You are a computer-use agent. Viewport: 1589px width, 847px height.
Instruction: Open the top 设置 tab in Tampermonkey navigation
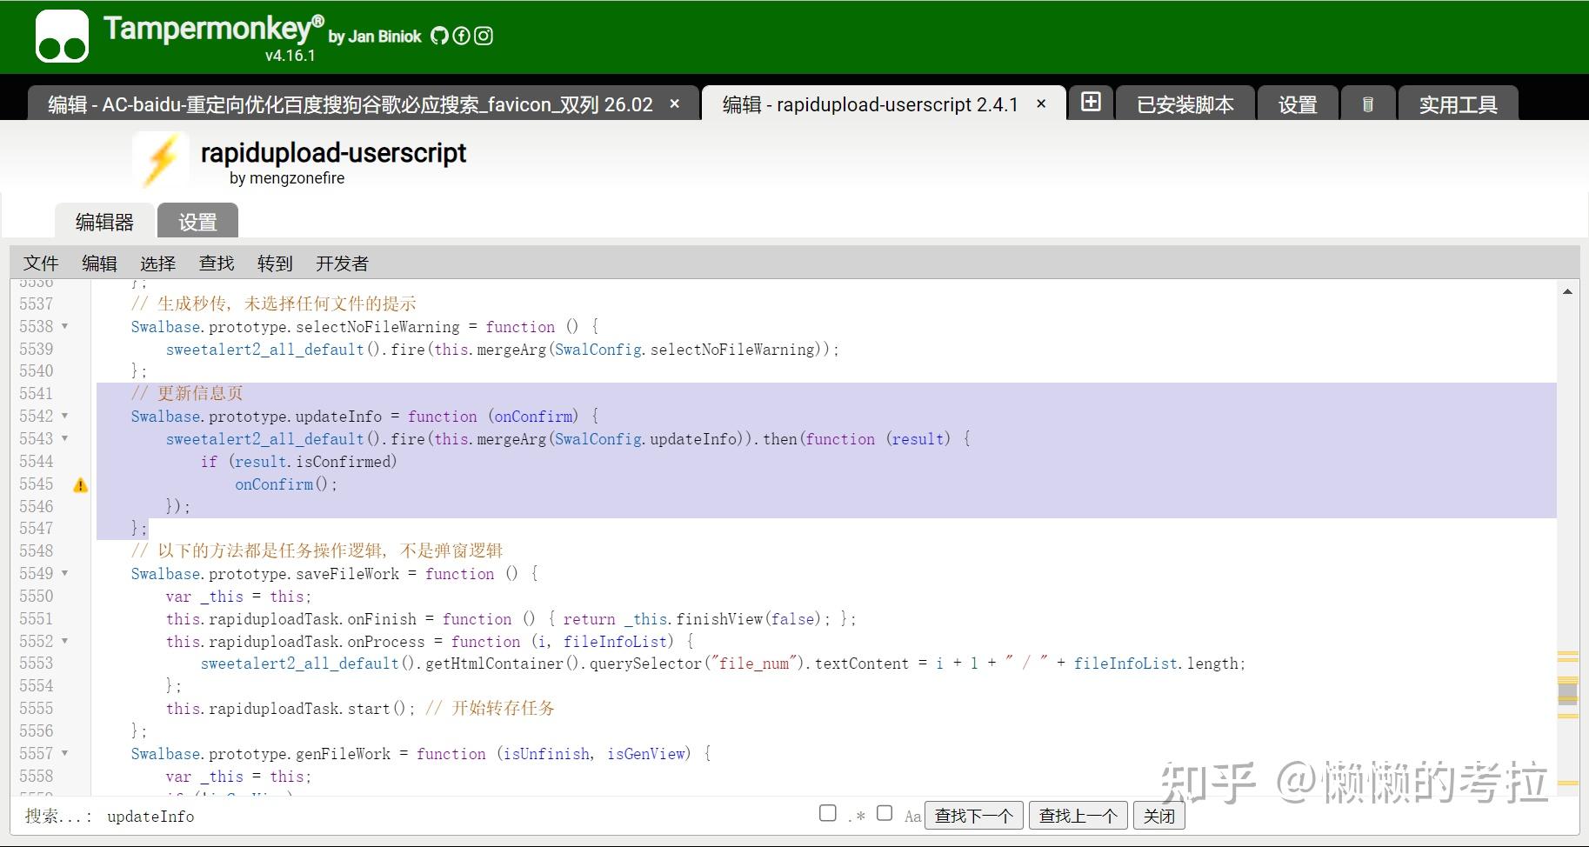coord(1298,104)
